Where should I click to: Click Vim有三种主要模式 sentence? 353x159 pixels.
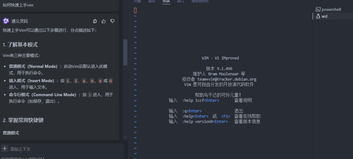coord(21,55)
